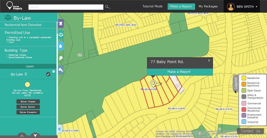Click the purple scroll icon in side strip
Viewport: 267px width, 138px height.
(x=61, y=23)
